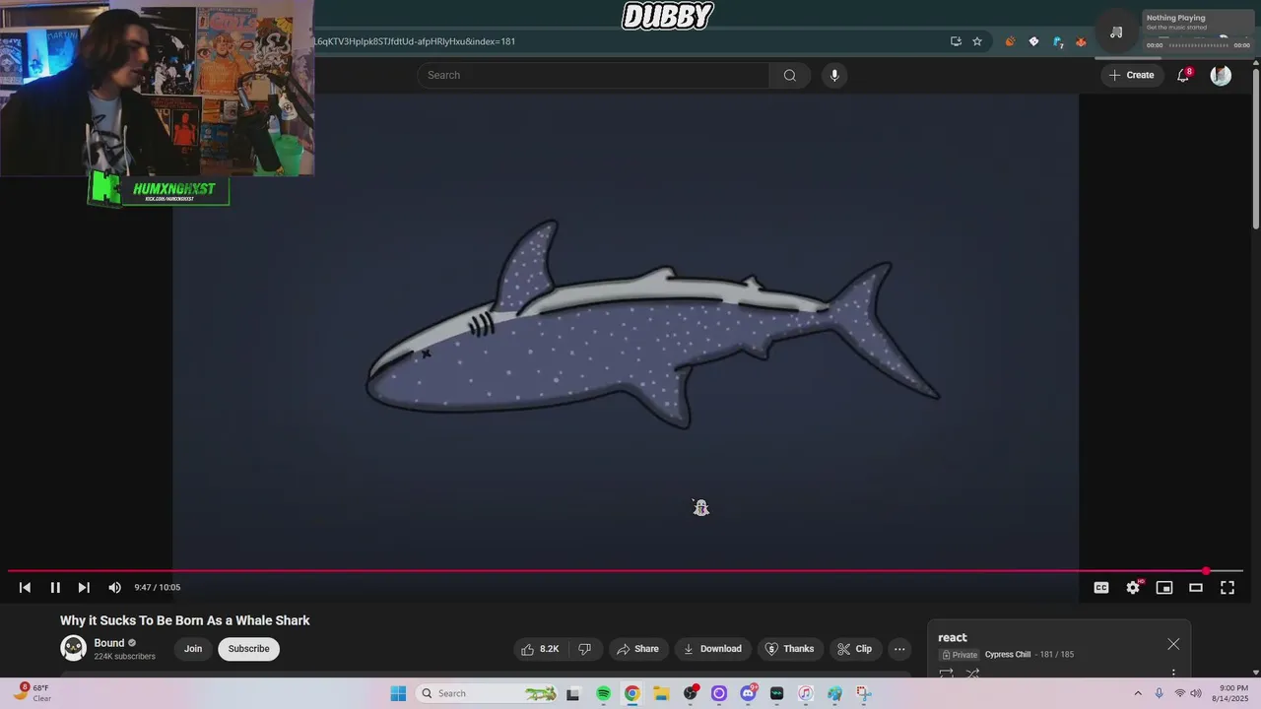Open Spotify from the taskbar

click(x=604, y=693)
